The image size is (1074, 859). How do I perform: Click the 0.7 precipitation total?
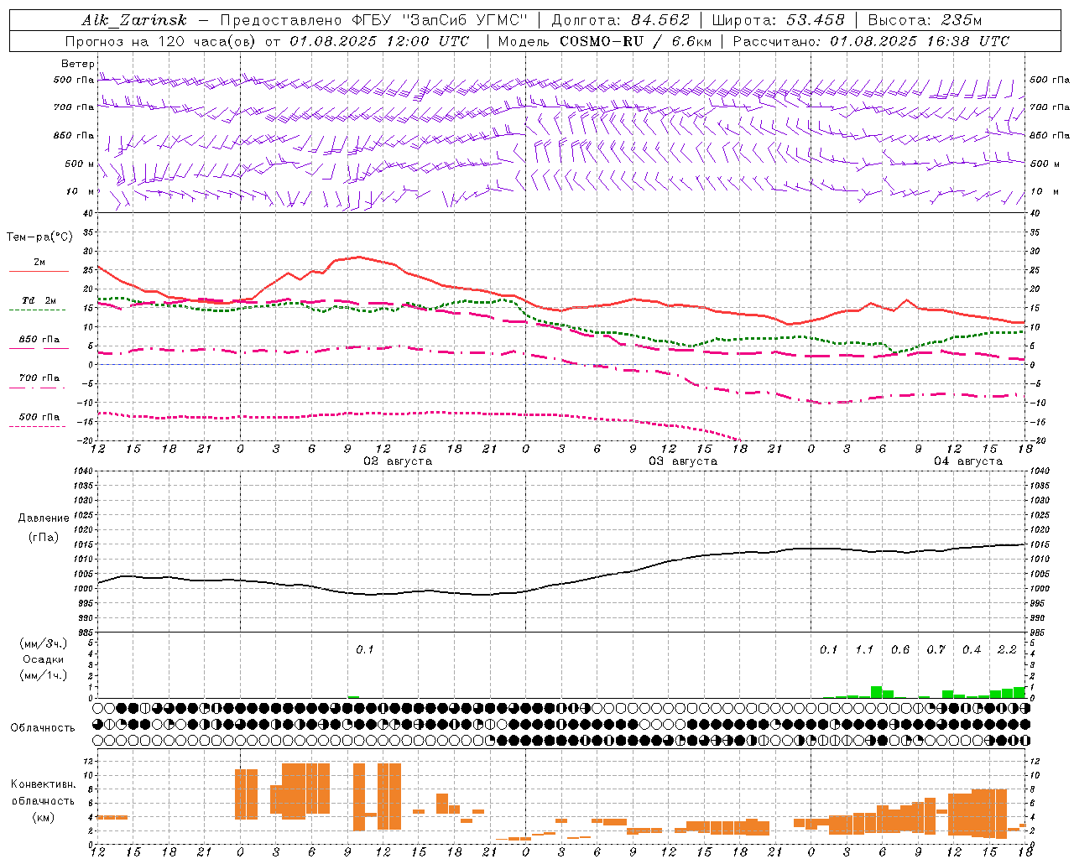(x=936, y=650)
